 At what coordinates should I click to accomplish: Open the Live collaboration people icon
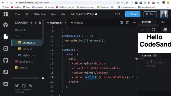[x=6, y=84]
